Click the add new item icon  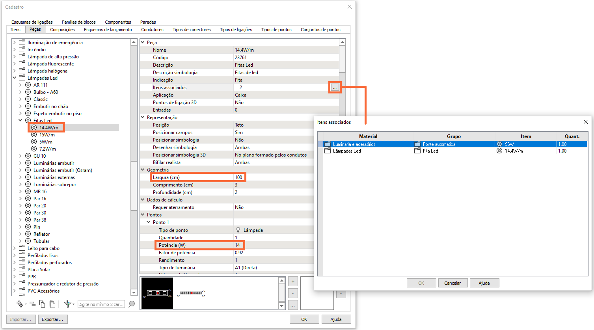click(x=19, y=304)
